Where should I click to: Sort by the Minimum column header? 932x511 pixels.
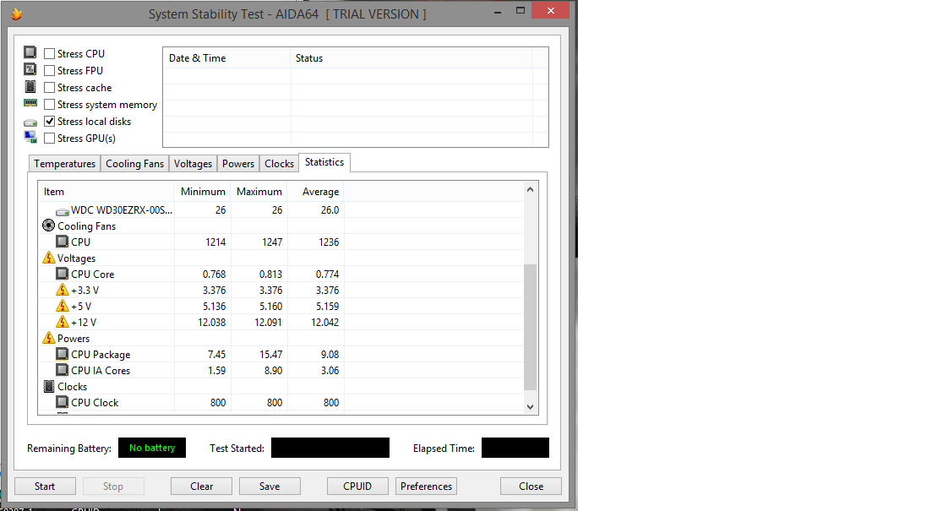(202, 192)
